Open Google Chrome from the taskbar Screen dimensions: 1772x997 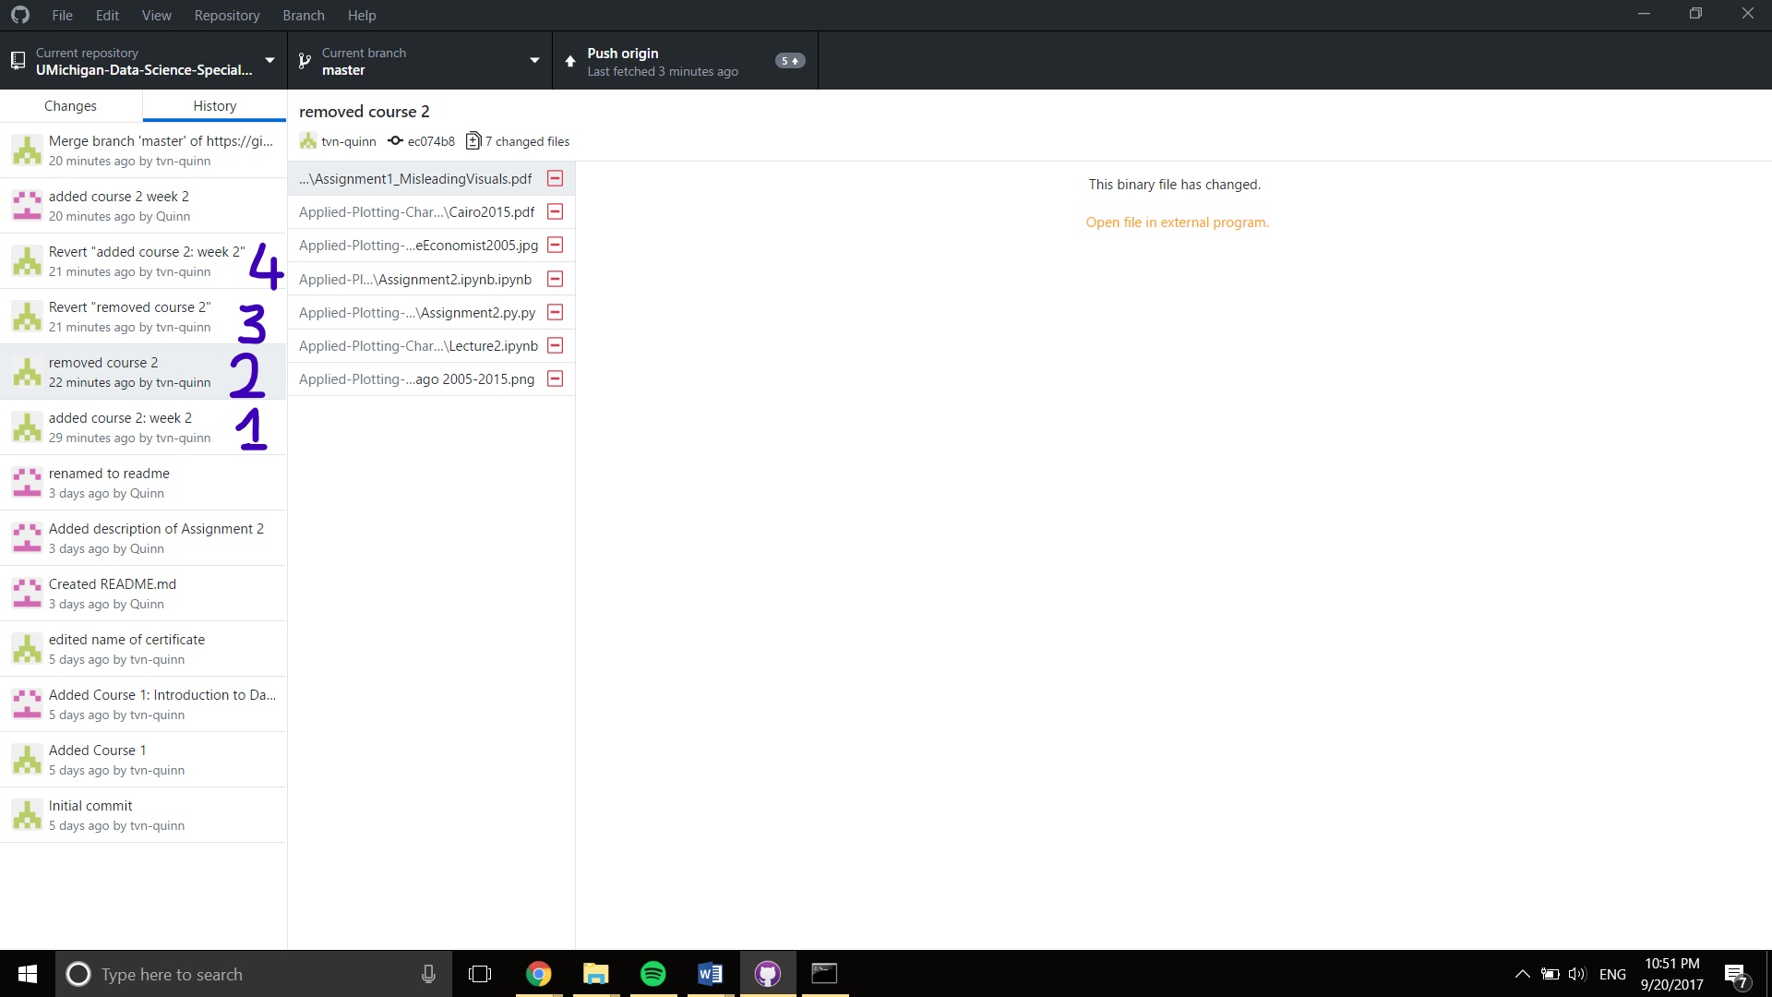[x=538, y=974]
